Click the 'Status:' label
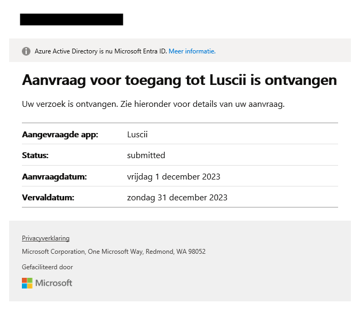 click(x=35, y=155)
